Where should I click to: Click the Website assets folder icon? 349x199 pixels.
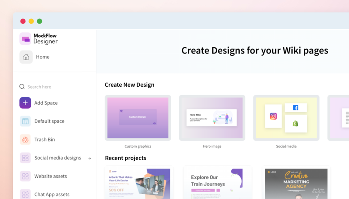25,176
